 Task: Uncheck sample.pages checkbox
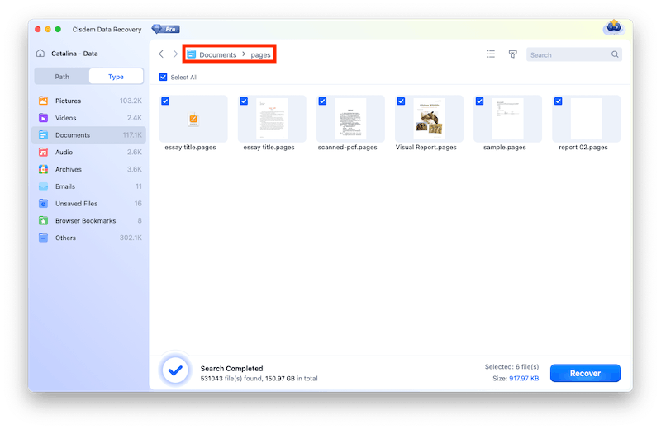click(x=479, y=101)
